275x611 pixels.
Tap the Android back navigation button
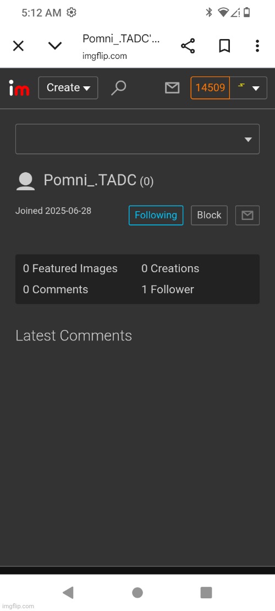pyautogui.click(x=68, y=593)
